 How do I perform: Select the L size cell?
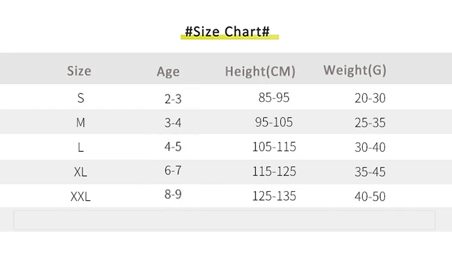coord(81,147)
